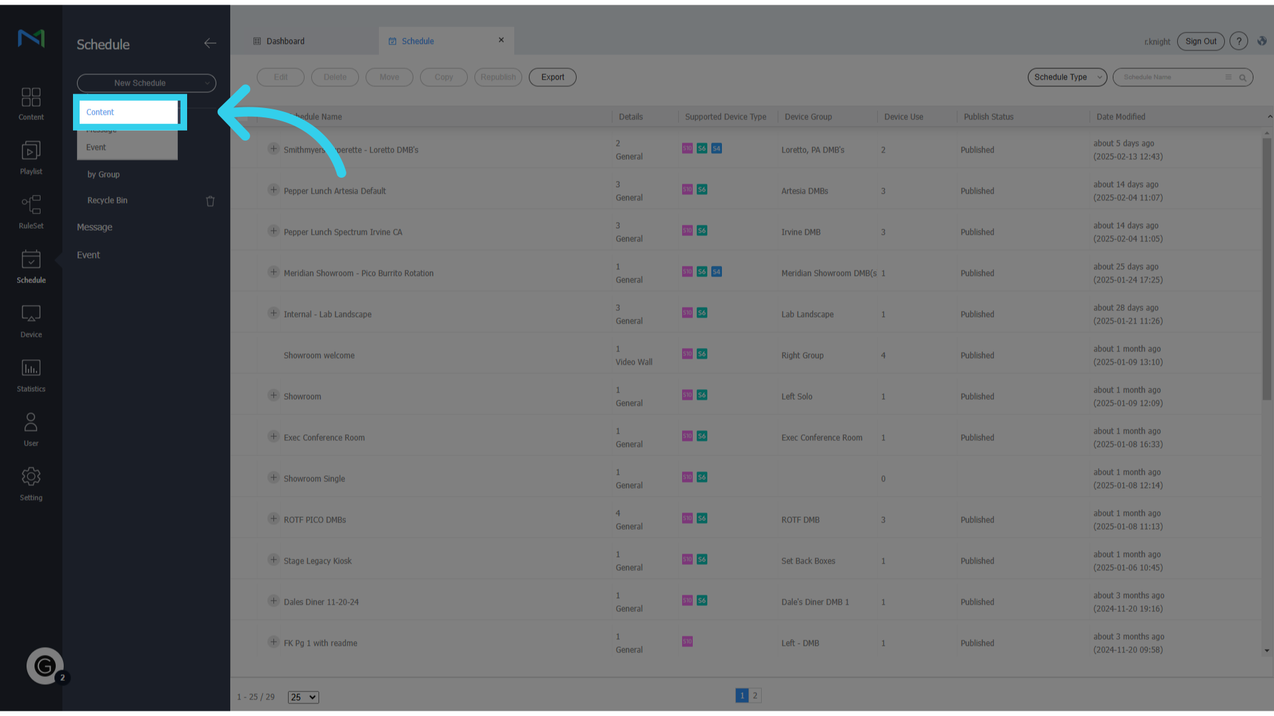The width and height of the screenshot is (1274, 716).
Task: Open the Schedule Type dropdown
Action: coord(1067,77)
